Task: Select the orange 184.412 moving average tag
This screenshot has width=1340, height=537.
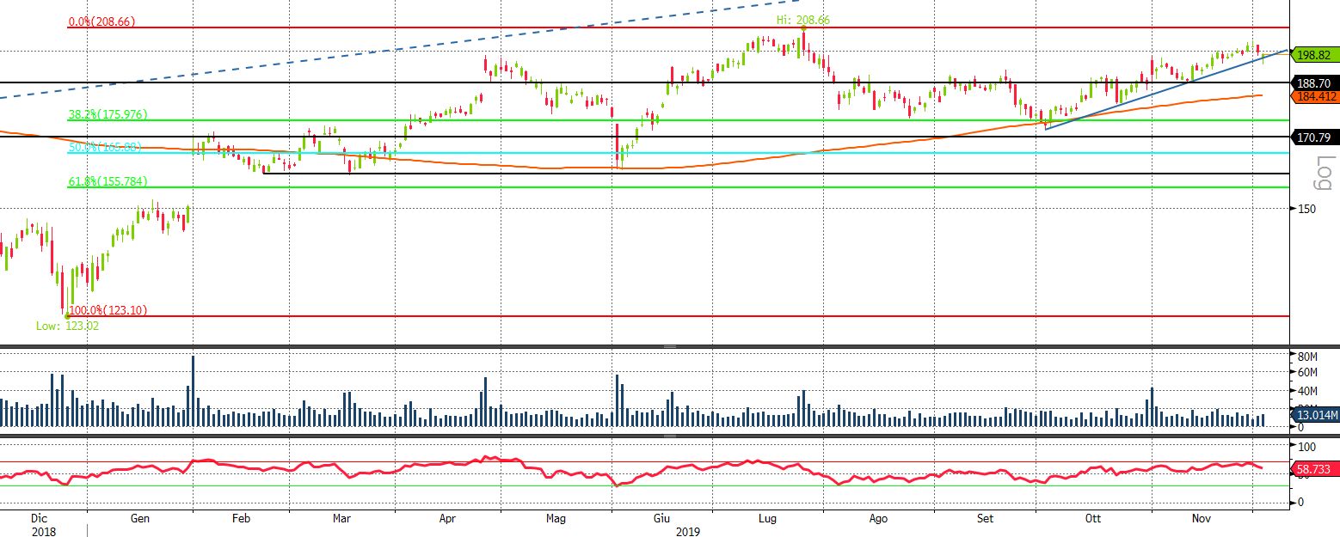Action: pyautogui.click(x=1314, y=97)
